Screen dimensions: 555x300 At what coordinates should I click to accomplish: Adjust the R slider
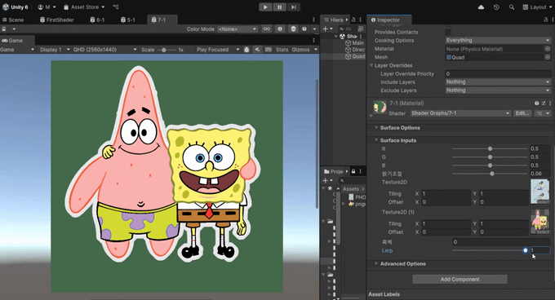pos(490,148)
